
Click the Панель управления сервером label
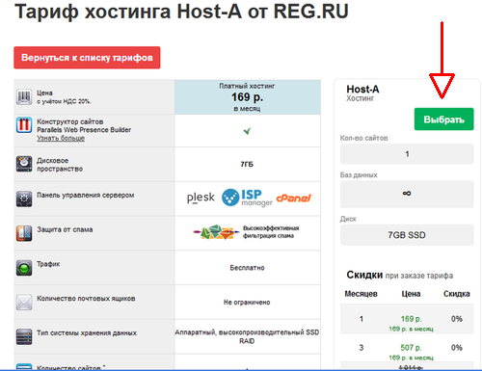[x=86, y=195]
